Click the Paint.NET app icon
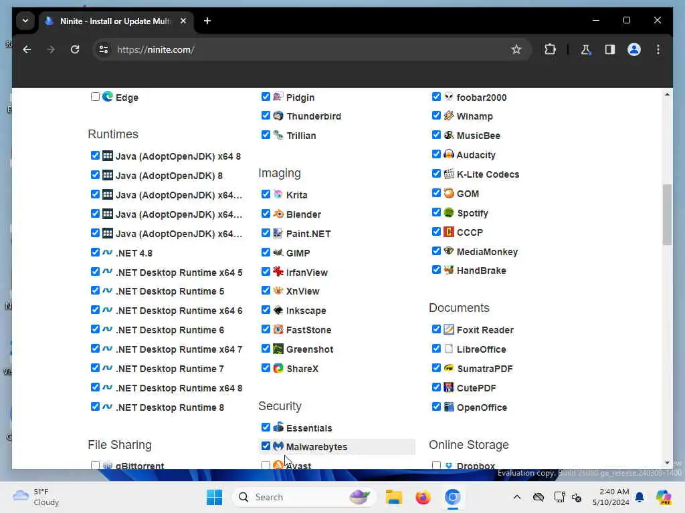The height and width of the screenshot is (513, 685). point(278,233)
